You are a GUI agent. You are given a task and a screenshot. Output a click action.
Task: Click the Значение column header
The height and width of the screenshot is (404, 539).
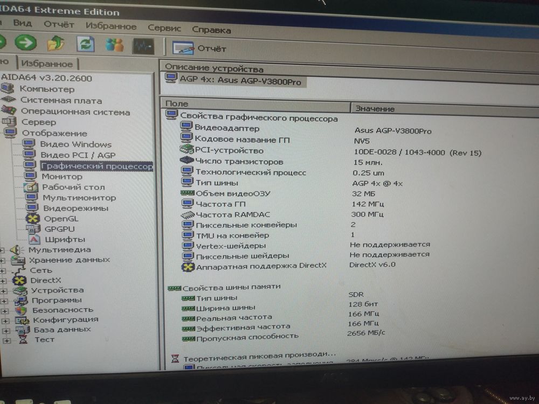[445, 109]
